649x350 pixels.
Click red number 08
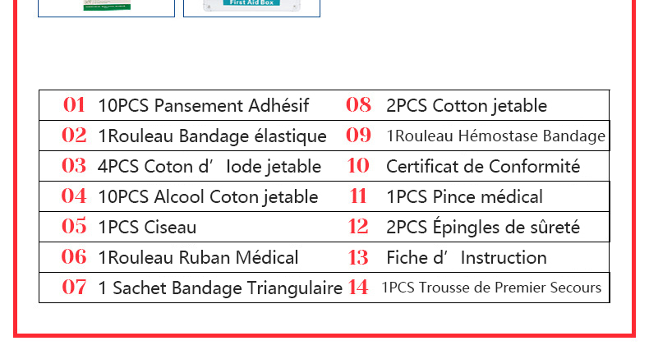pos(358,104)
